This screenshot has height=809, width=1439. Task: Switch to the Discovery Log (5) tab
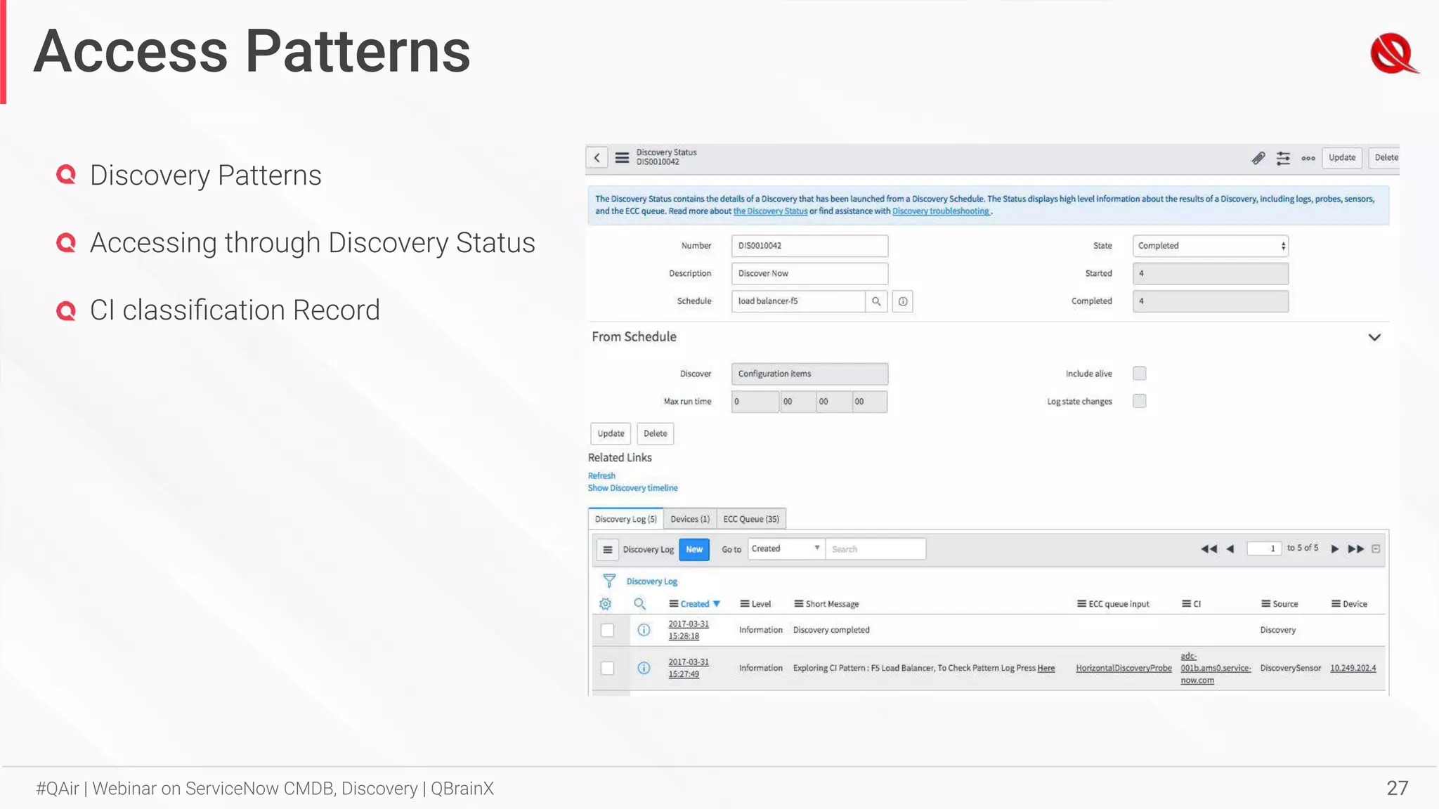625,519
